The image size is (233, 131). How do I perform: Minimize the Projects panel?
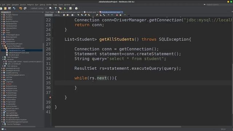tap(43, 12)
